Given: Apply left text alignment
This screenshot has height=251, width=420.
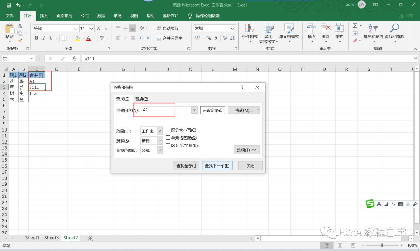Looking at the screenshot, I should point(118,38).
